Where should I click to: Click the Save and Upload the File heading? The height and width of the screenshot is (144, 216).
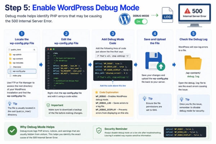[155, 41]
